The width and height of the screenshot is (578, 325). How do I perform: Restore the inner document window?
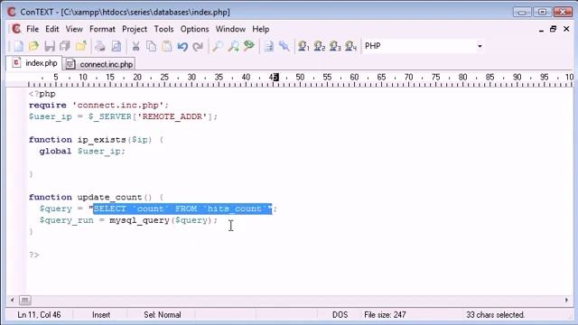(553, 29)
